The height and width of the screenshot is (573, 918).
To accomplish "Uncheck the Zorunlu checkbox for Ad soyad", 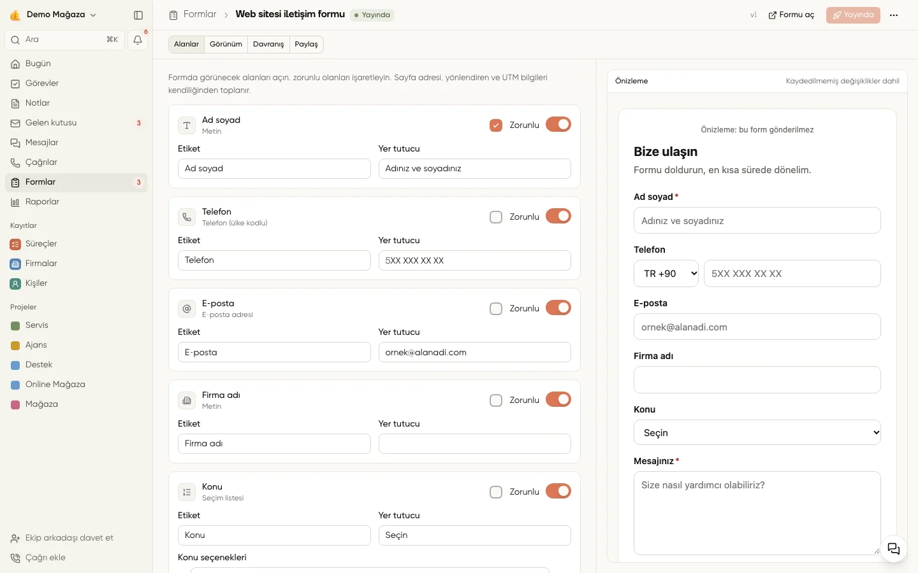I will [x=496, y=125].
